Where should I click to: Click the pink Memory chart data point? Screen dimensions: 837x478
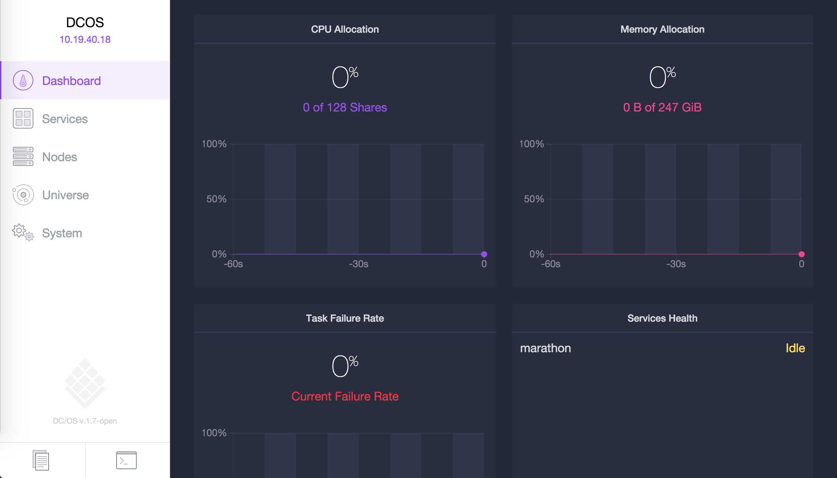(801, 254)
